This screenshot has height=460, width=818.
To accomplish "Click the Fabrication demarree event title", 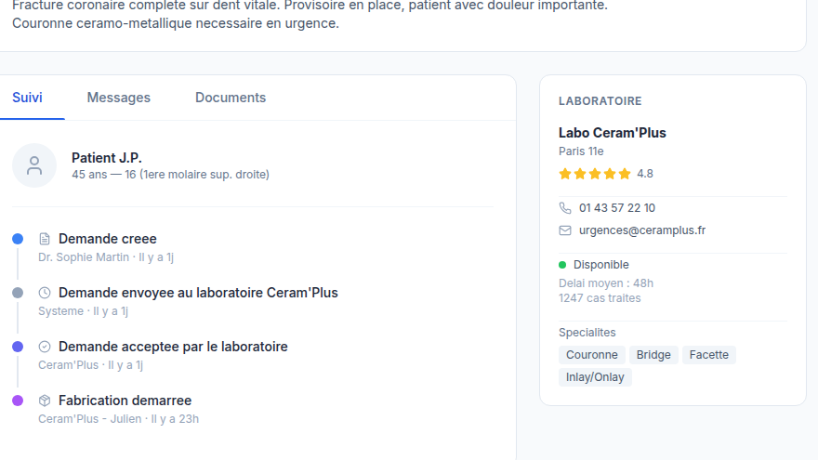I will [125, 401].
